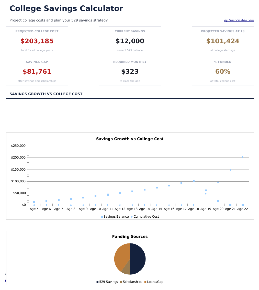259x290 pixels.
Task: Click the Cumulative Cost legend diamond marker
Action: (x=132, y=217)
